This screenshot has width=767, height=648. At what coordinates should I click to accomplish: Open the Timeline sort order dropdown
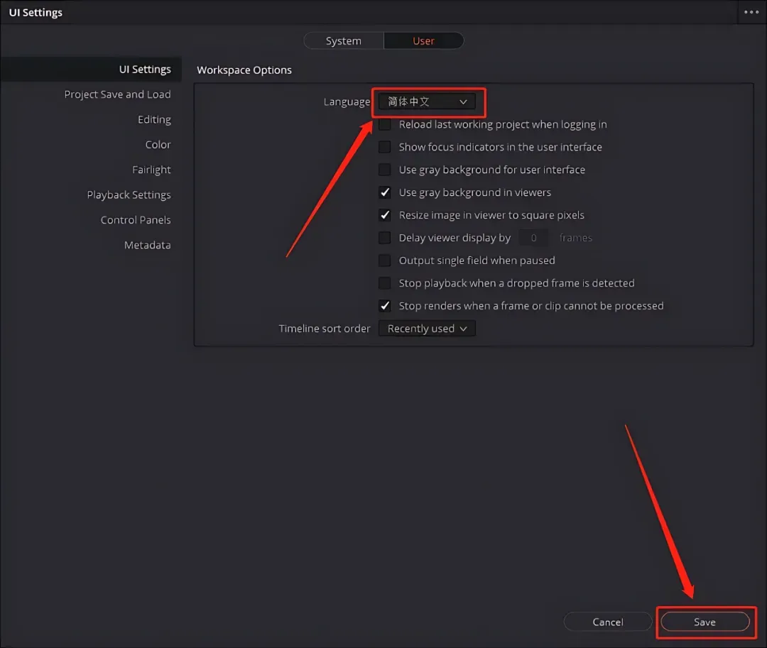click(427, 329)
